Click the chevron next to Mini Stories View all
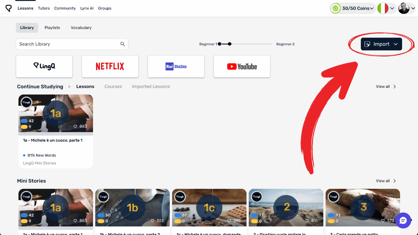The height and width of the screenshot is (235, 418). [x=395, y=181]
